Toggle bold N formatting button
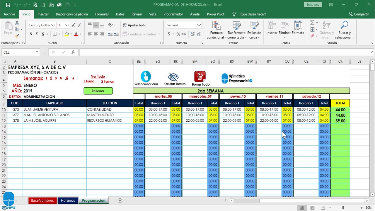Screen dimensions: 375x211 pos(31,34)
